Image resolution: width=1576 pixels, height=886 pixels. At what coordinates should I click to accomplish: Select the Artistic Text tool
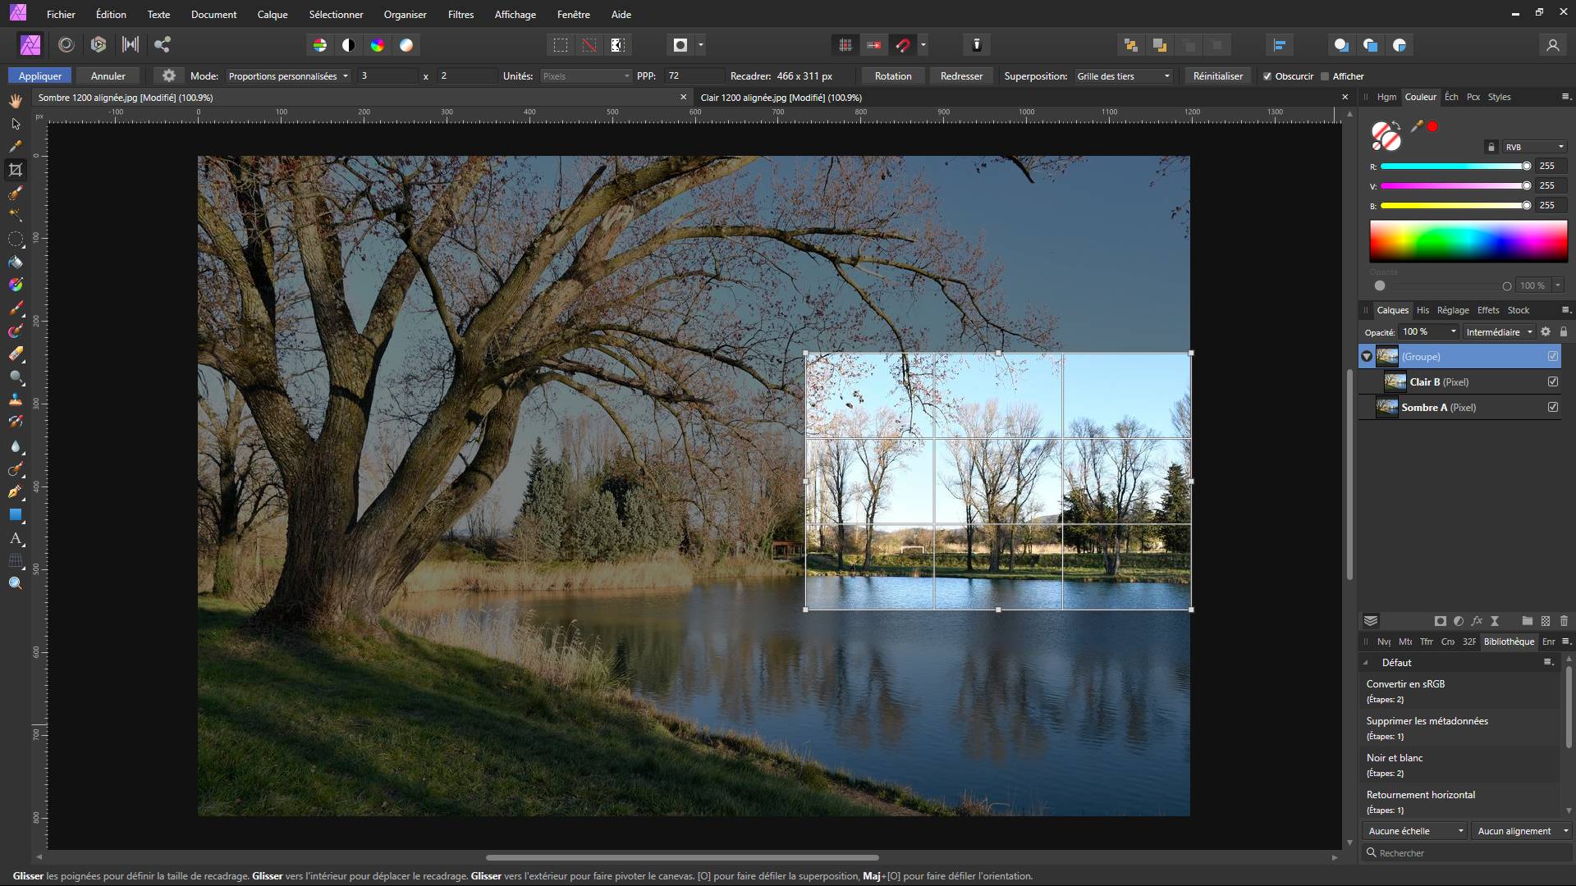click(16, 539)
